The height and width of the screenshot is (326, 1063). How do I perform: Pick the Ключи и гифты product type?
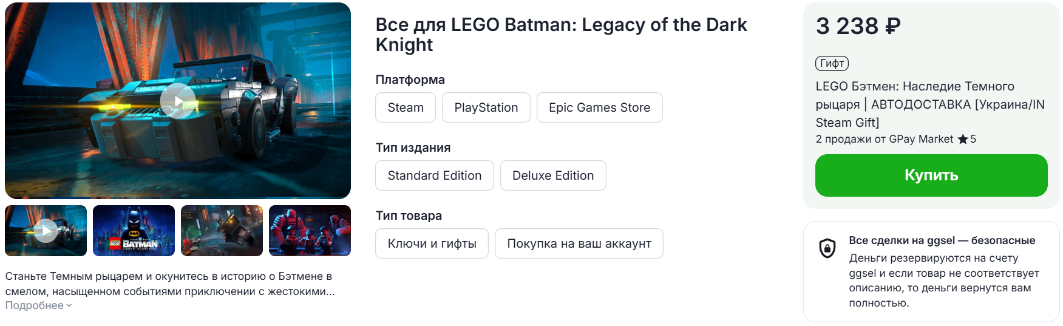432,243
